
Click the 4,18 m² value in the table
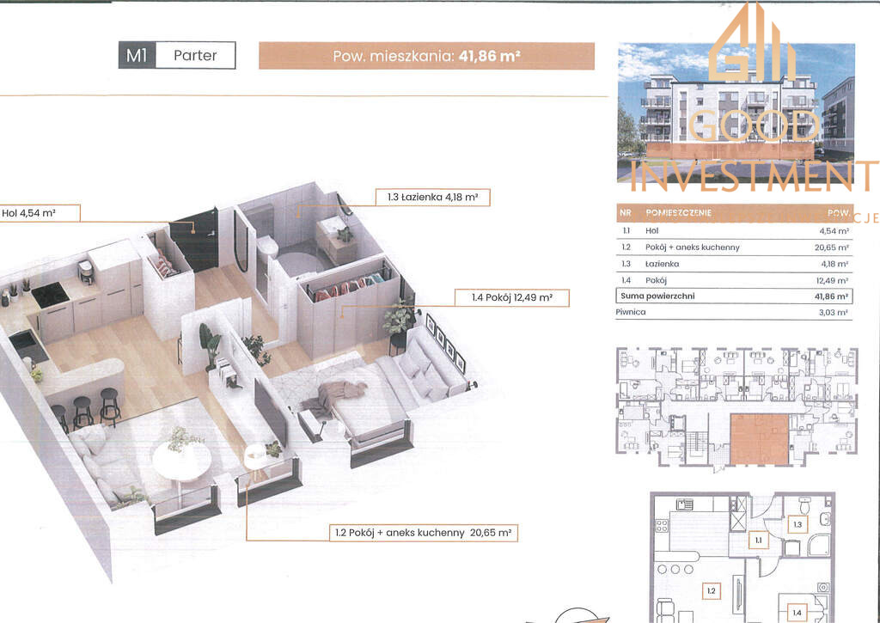coord(834,264)
